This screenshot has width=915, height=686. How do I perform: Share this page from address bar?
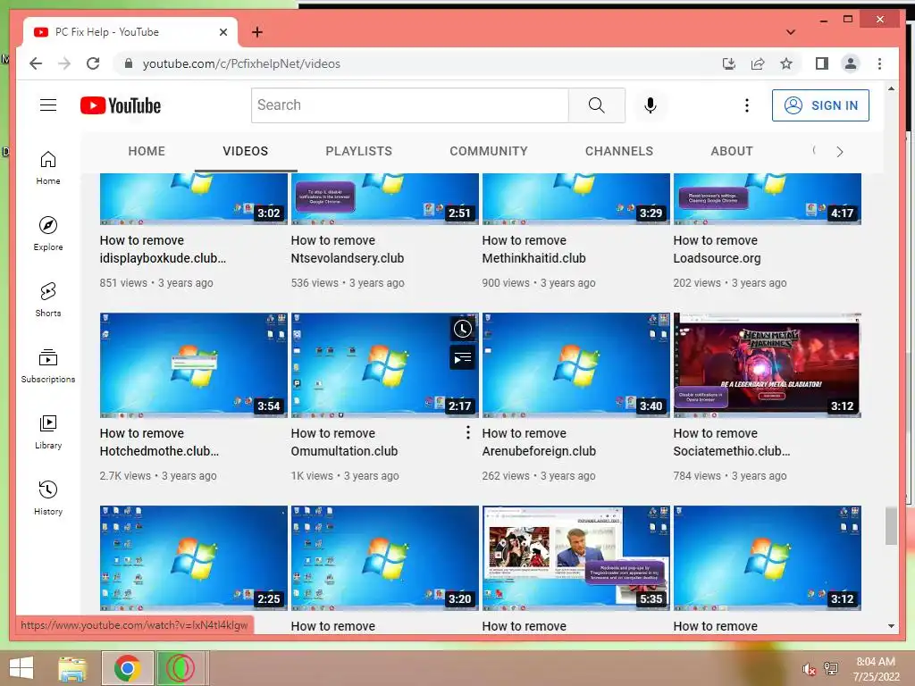pyautogui.click(x=758, y=63)
